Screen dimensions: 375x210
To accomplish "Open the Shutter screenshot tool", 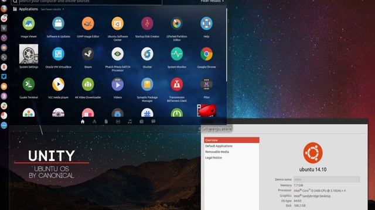I will 147,54.
